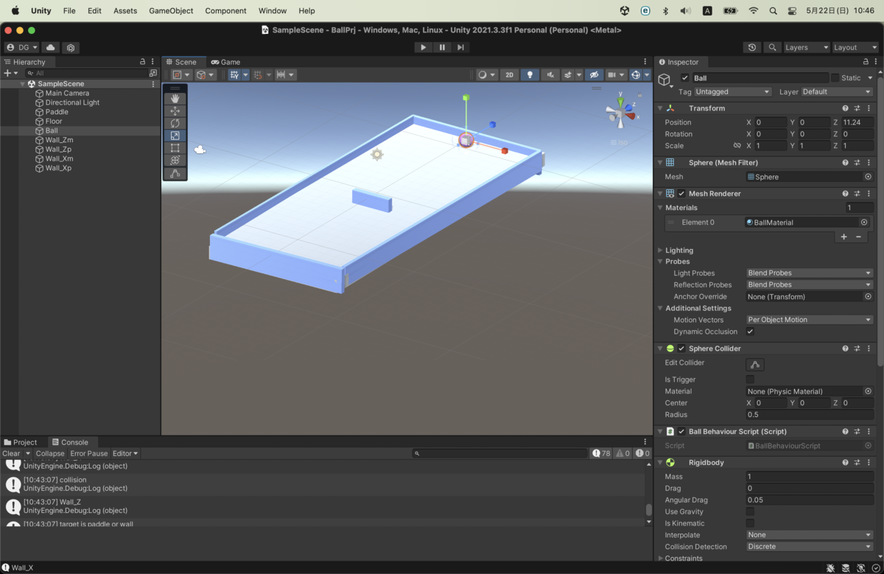Image resolution: width=884 pixels, height=574 pixels.
Task: Click the scene orientation gizmo
Action: click(620, 113)
